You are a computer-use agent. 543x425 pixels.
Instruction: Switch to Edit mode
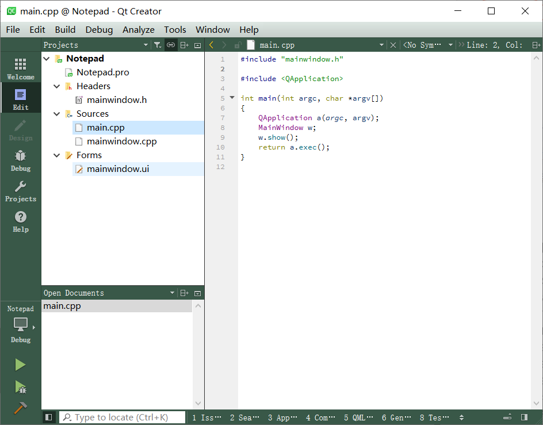pyautogui.click(x=21, y=99)
